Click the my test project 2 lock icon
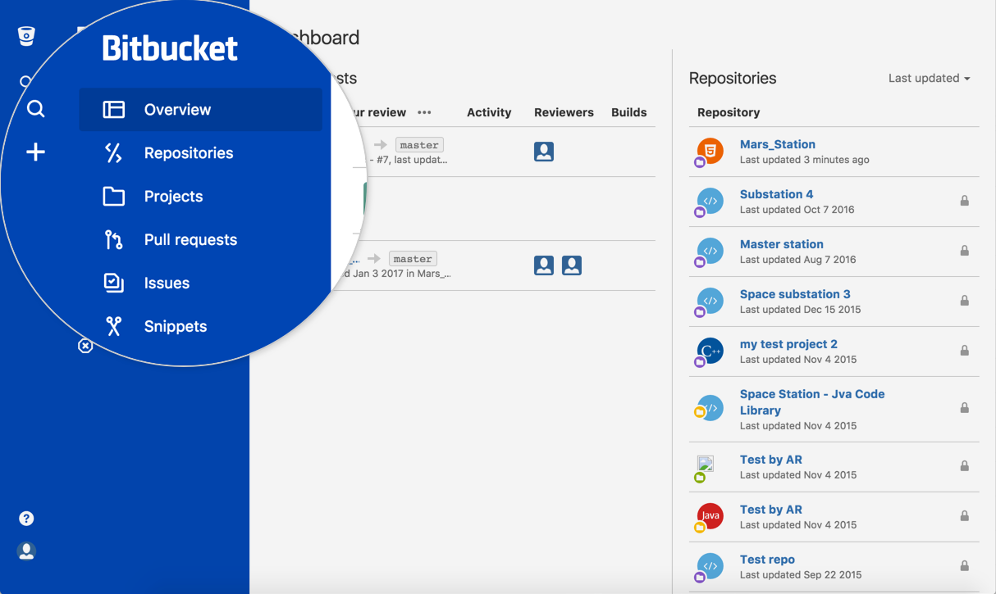The height and width of the screenshot is (594, 996). (x=965, y=351)
